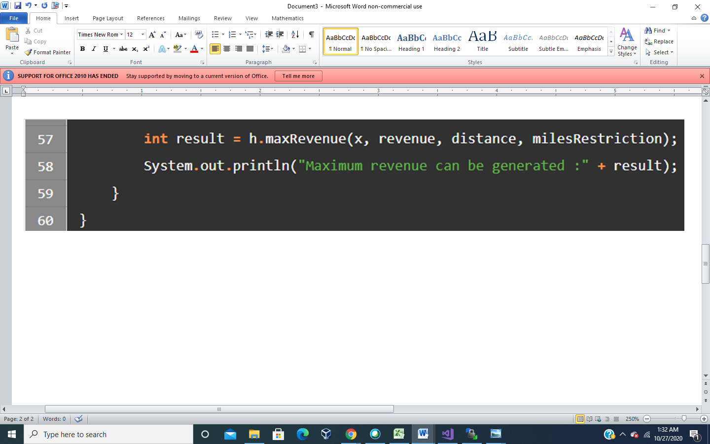Image resolution: width=710 pixels, height=444 pixels.
Task: Click the Type here to search box
Action: coord(108,435)
